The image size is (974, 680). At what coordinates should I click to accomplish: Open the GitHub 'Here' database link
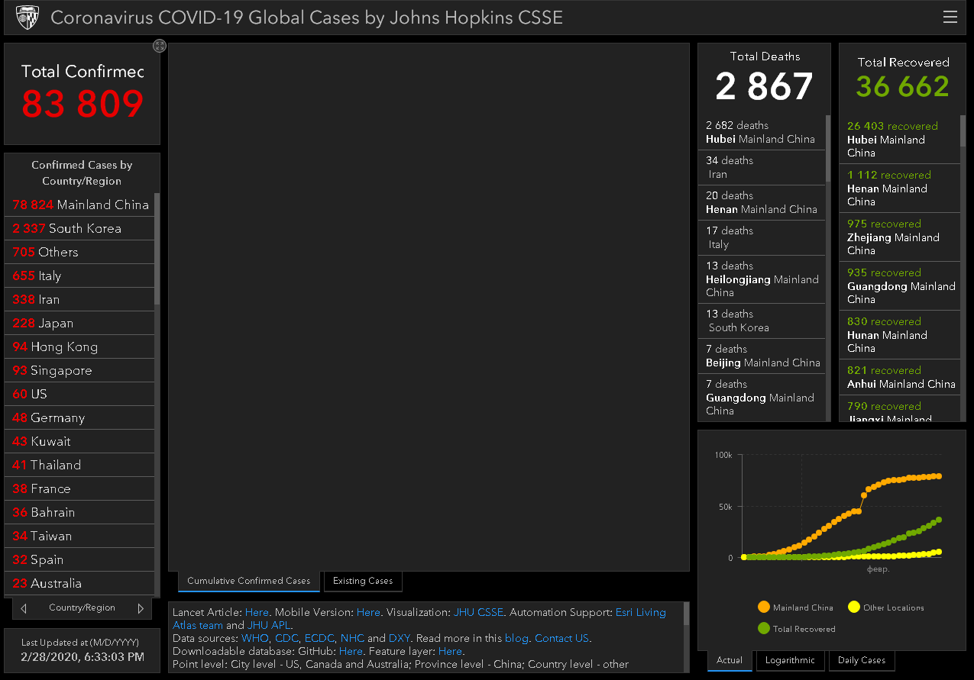(x=351, y=651)
